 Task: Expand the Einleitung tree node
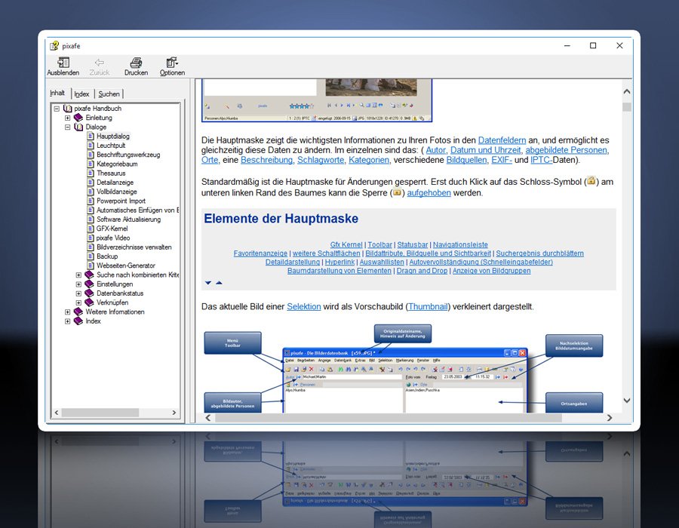[x=67, y=118]
